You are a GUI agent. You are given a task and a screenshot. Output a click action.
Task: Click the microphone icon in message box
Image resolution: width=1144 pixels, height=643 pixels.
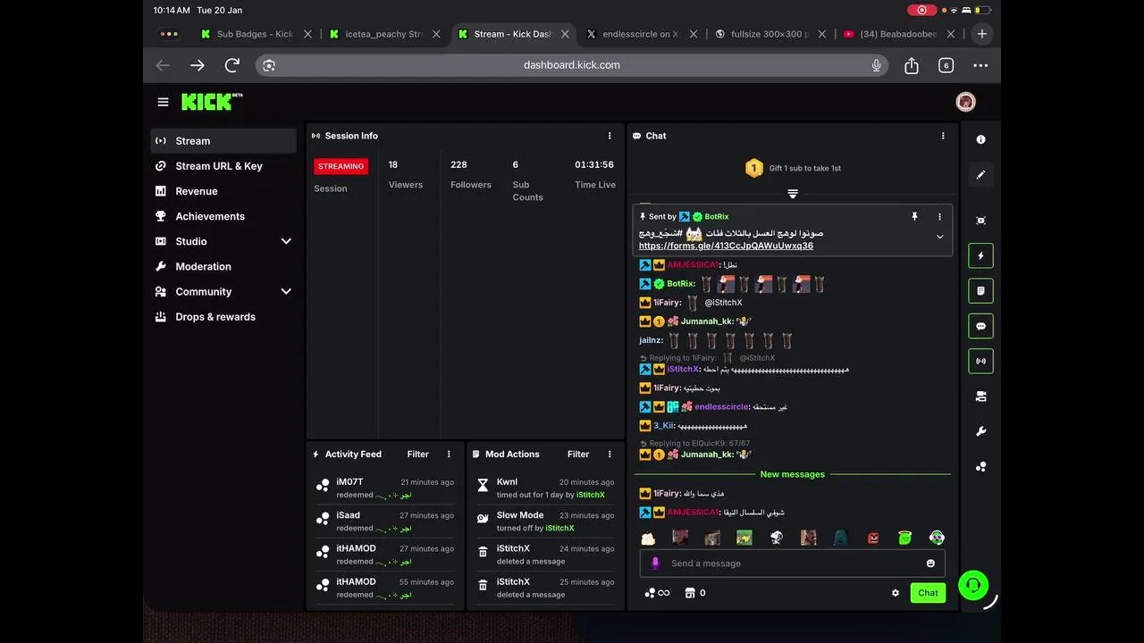click(655, 564)
